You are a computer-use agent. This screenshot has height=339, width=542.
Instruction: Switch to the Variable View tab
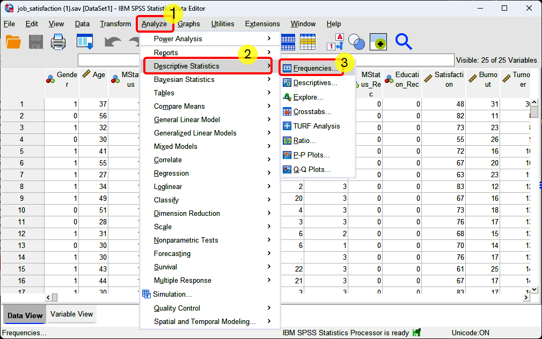71,314
